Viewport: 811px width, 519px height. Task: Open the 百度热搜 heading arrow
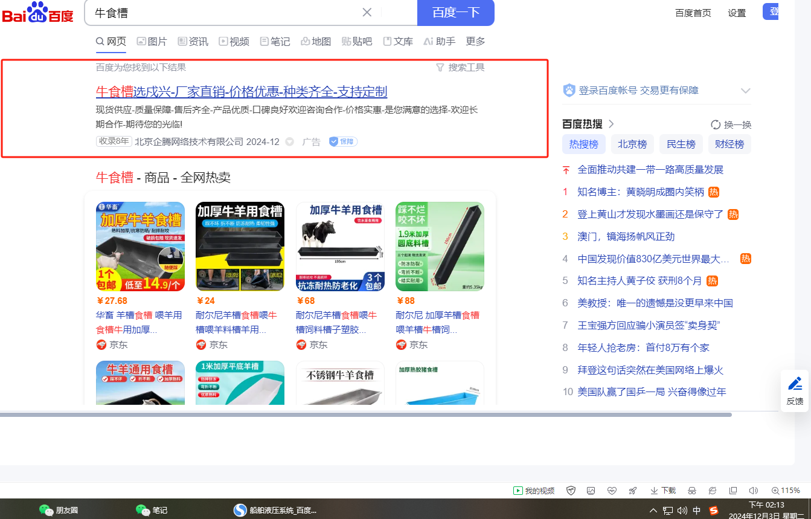click(611, 124)
